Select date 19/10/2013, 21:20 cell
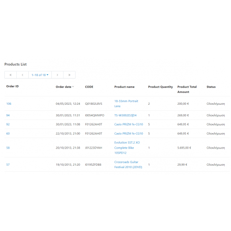 tap(68, 164)
